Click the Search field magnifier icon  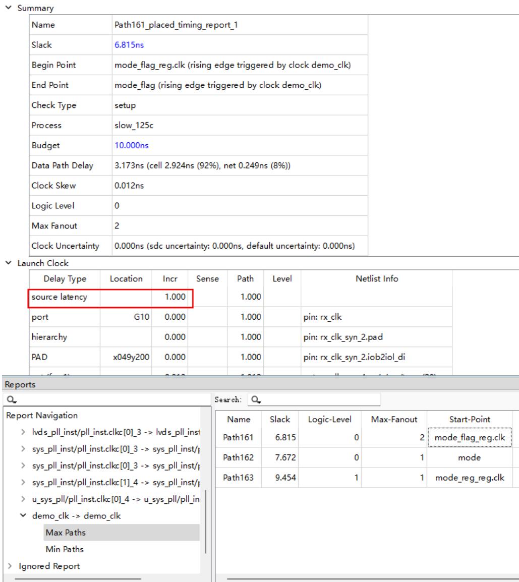256,400
